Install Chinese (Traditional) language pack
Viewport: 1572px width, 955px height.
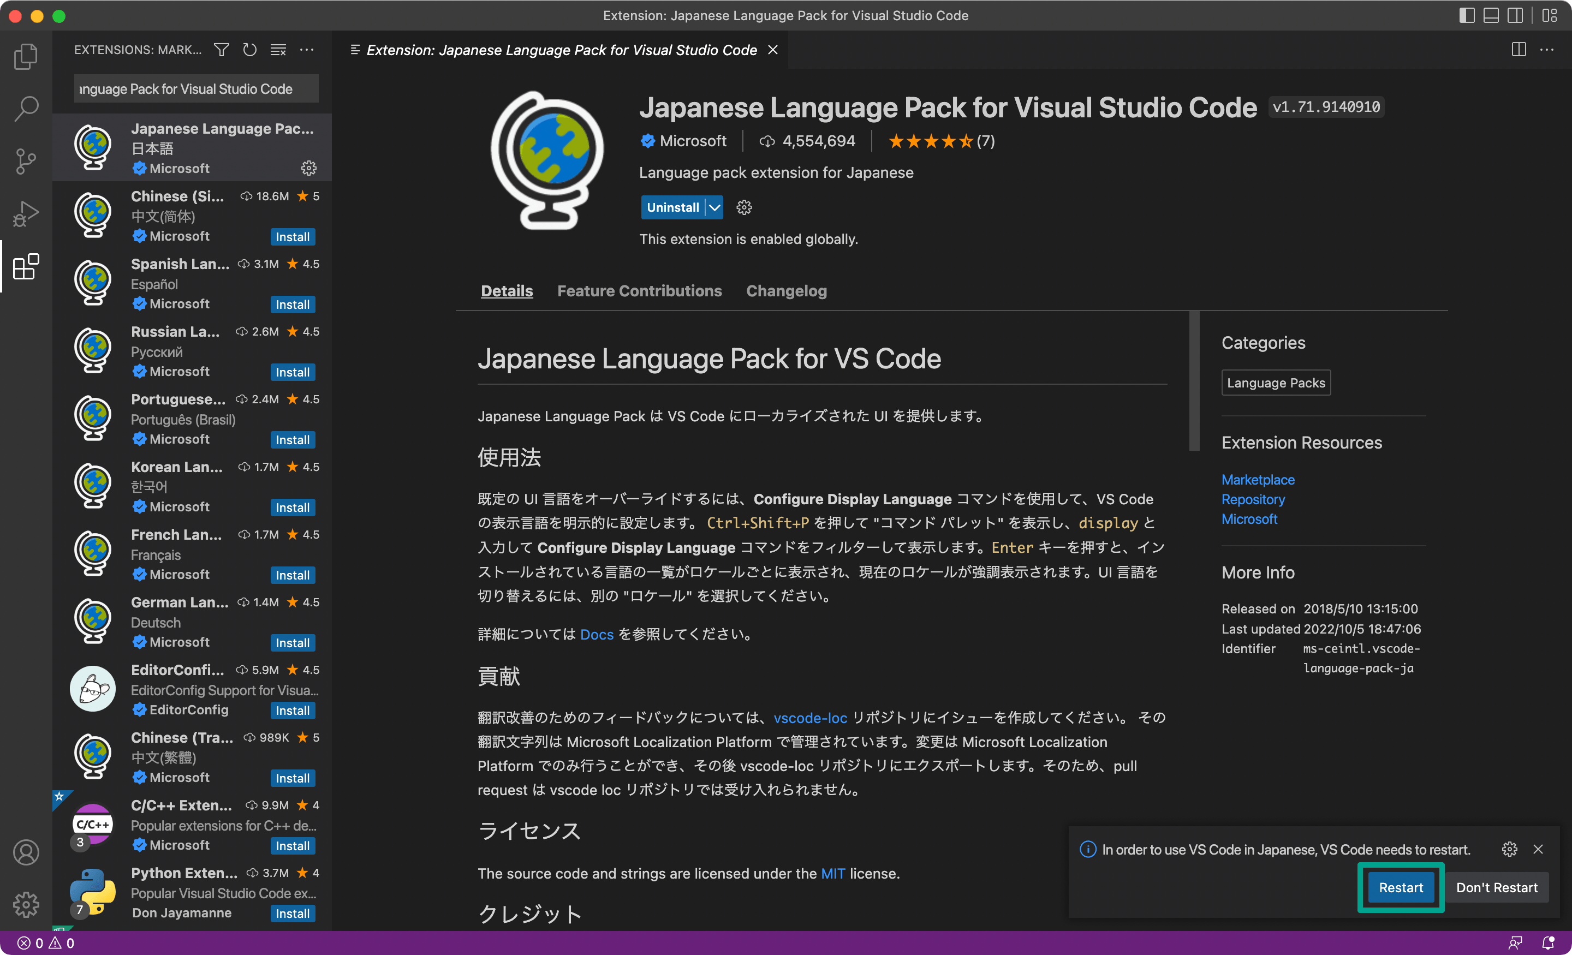pos(292,778)
